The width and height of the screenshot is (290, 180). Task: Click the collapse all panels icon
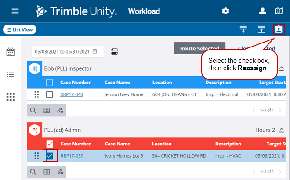pos(243,29)
